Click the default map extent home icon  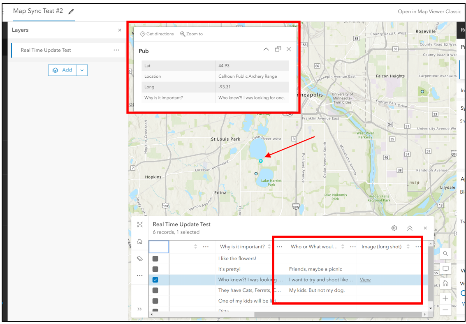click(x=446, y=284)
